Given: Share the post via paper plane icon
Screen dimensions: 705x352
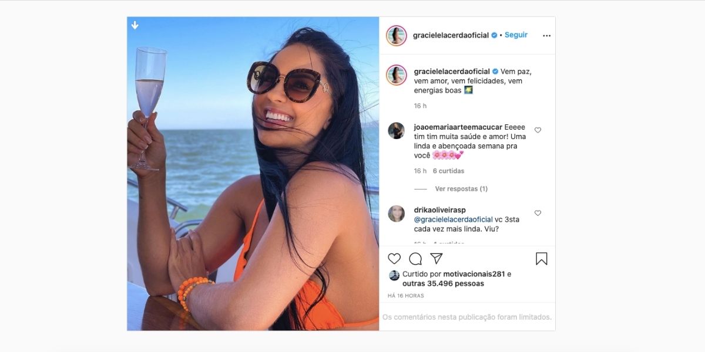Looking at the screenshot, I should [x=436, y=259].
